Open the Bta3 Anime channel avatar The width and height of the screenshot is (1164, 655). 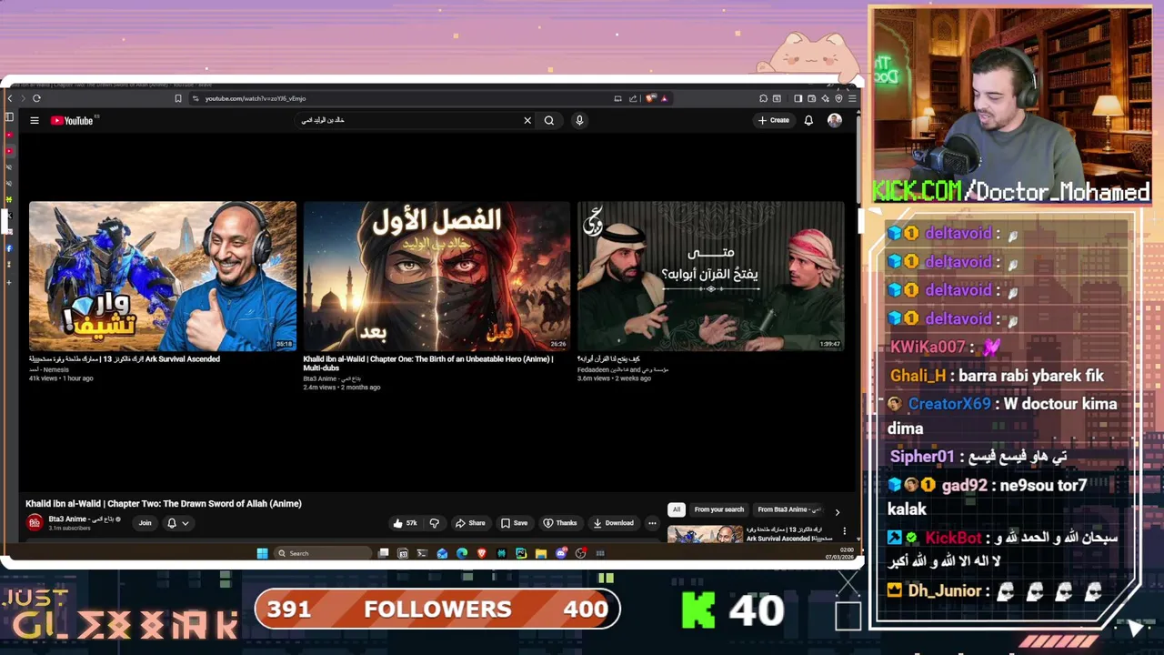point(35,522)
